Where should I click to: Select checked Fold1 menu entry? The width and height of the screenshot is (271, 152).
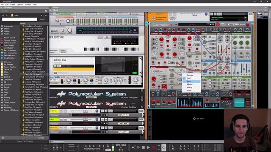[x=191, y=78]
